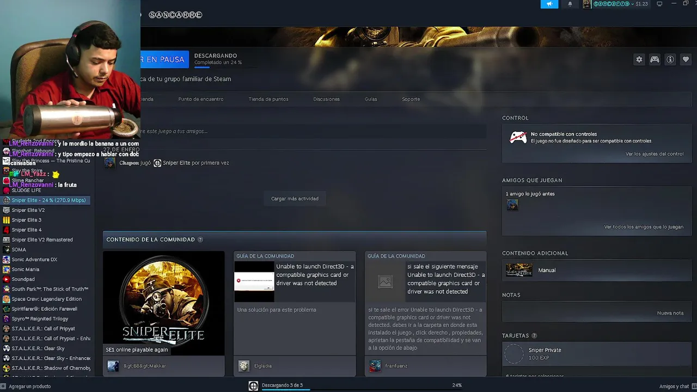Click the 'DESCARGANDO' status text
Screen dimensions: 697x392
(216, 56)
